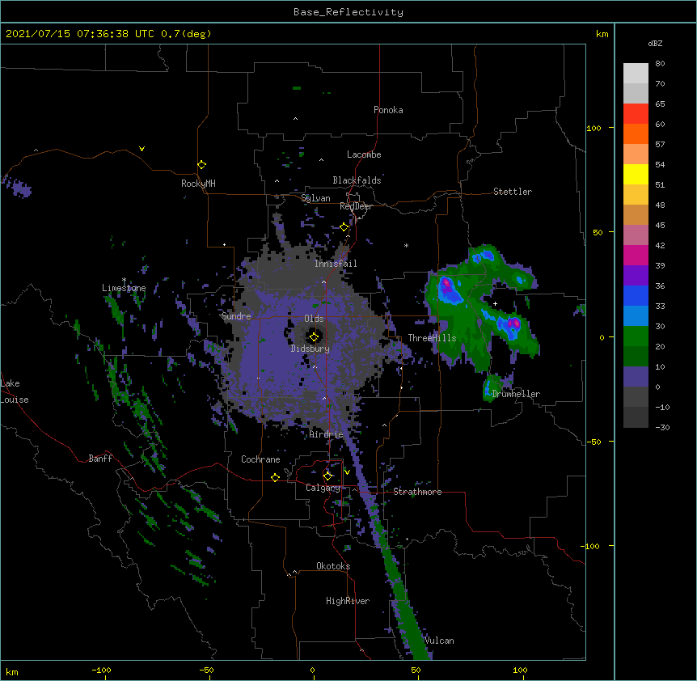
Task: Click the small green echo beside the Drumheller label
Action: coord(490,387)
